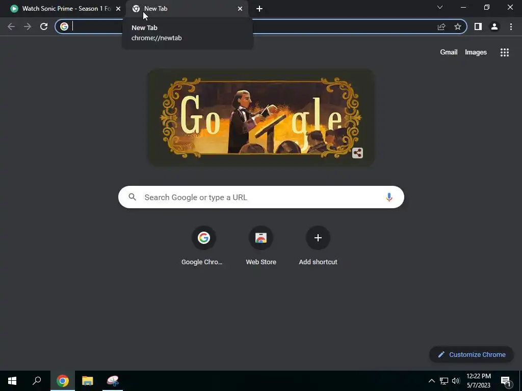Click the Google icon in address bar
This screenshot has width=522, height=391.
pyautogui.click(x=64, y=26)
